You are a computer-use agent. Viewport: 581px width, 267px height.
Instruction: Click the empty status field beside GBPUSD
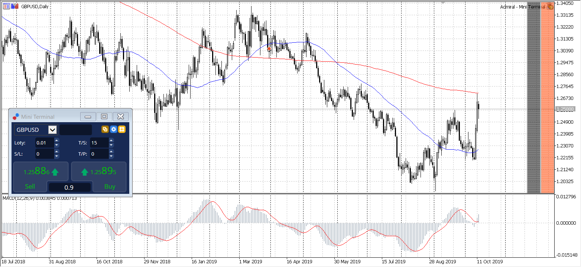point(76,130)
